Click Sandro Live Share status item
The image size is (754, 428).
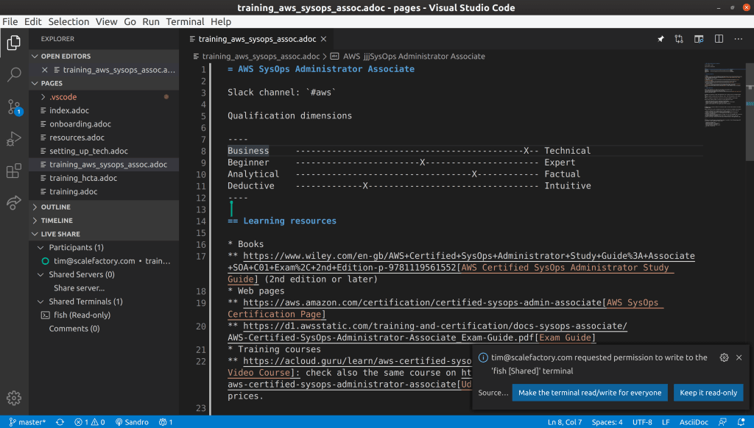click(x=132, y=422)
